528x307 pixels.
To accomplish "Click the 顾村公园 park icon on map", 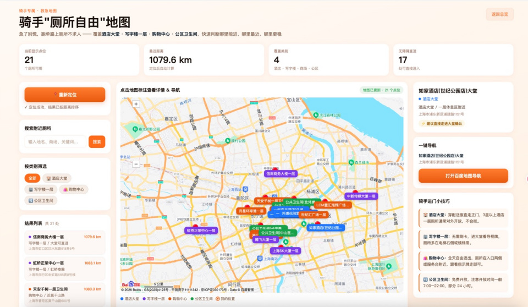I will coord(228,140).
